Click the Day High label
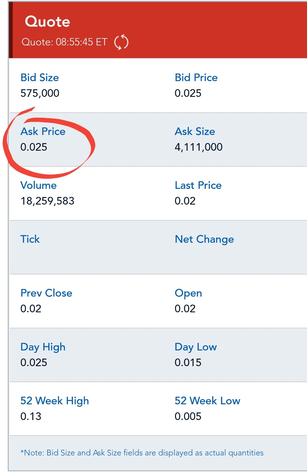 tap(43, 347)
